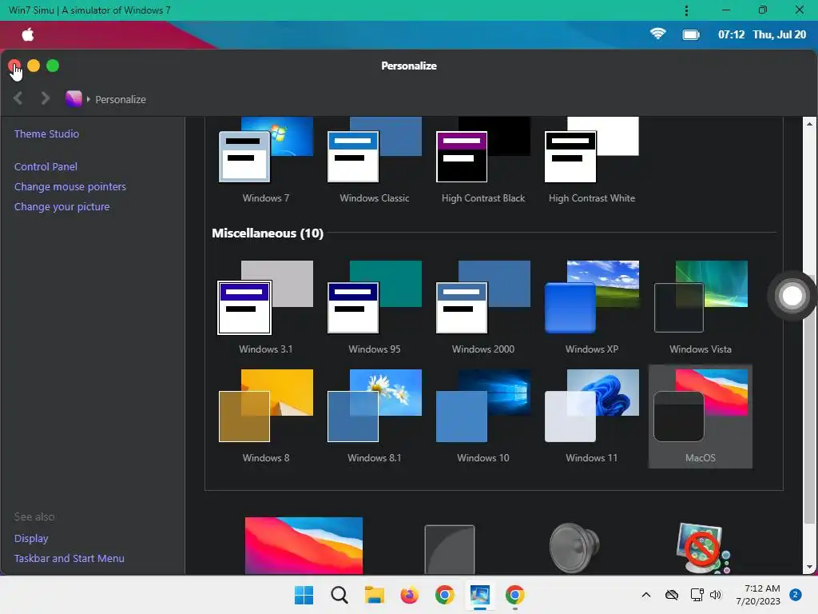This screenshot has height=614, width=818.
Task: Click the volume tray icon
Action: [716, 595]
